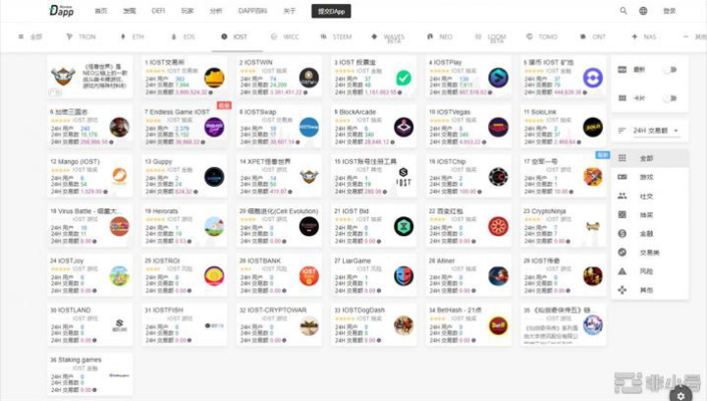
Task: Click the SoloLink app logo
Action: (x=593, y=127)
